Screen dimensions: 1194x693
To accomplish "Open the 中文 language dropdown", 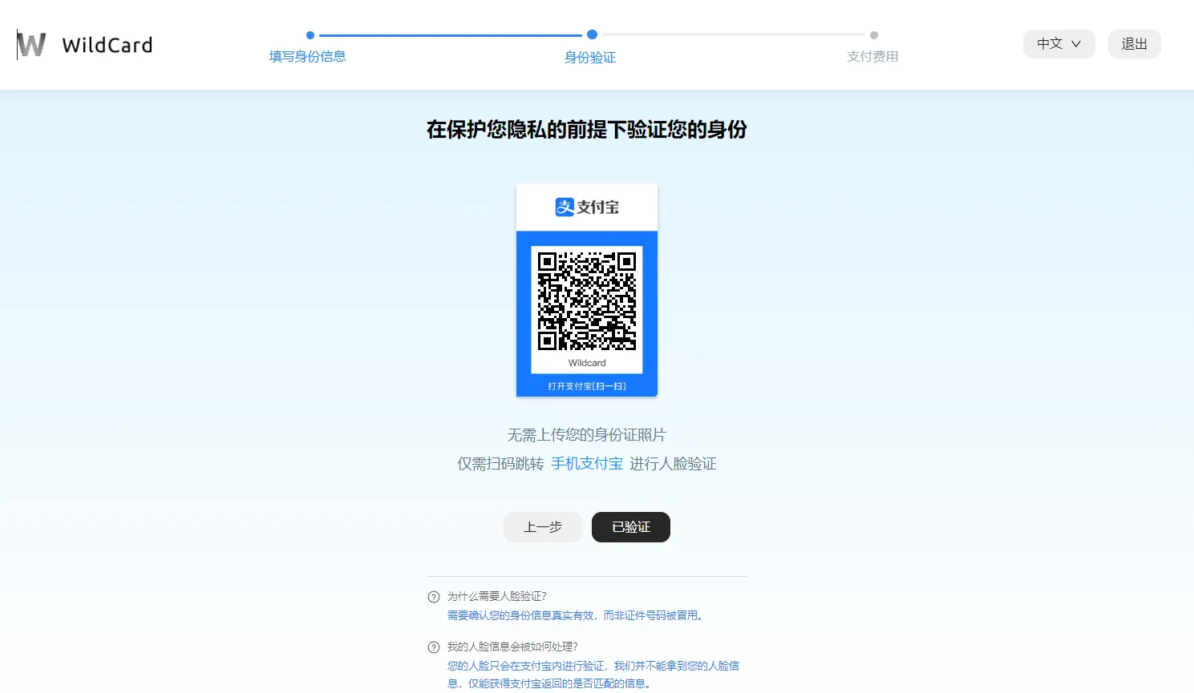I will pyautogui.click(x=1058, y=44).
